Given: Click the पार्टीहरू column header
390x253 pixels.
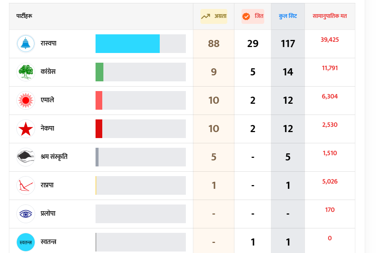Looking at the screenshot, I should [24, 16].
